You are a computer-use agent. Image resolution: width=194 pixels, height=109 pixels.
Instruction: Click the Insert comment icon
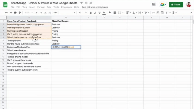(x=158, y=13)
